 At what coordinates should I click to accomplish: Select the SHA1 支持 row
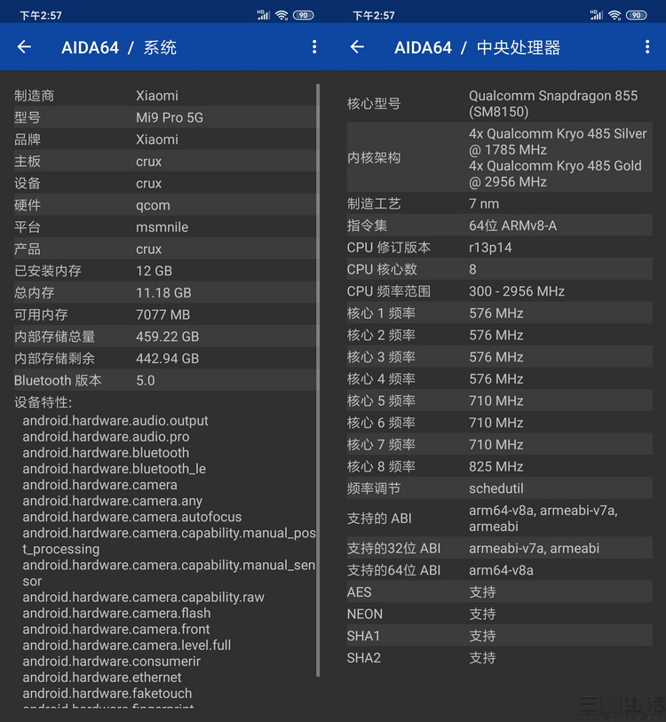[500, 636]
